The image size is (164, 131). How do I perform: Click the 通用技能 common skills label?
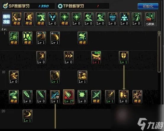(x=7, y=19)
